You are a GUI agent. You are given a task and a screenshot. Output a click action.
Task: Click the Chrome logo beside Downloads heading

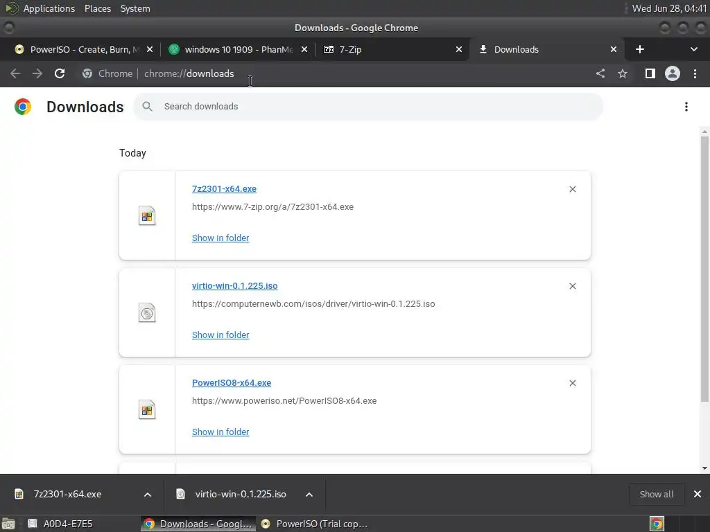(x=23, y=107)
